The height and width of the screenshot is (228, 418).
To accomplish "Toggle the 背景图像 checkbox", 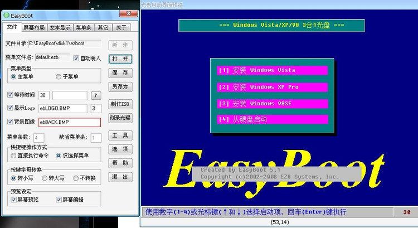I will pyautogui.click(x=10, y=122).
